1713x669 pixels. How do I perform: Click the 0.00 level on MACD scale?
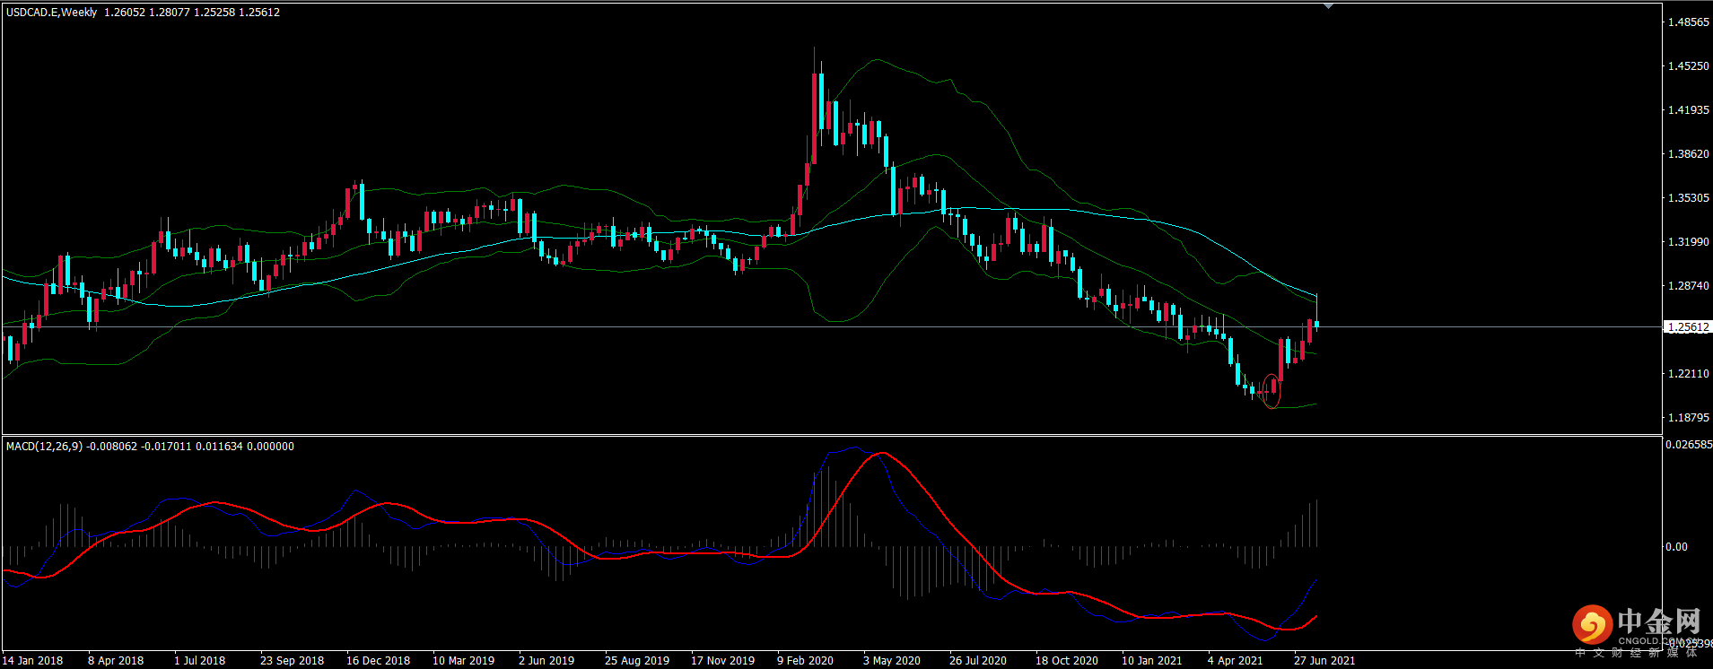[1676, 547]
